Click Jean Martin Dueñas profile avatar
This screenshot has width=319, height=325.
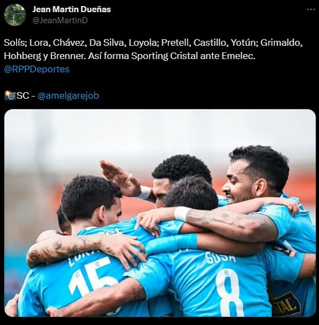coord(15,15)
